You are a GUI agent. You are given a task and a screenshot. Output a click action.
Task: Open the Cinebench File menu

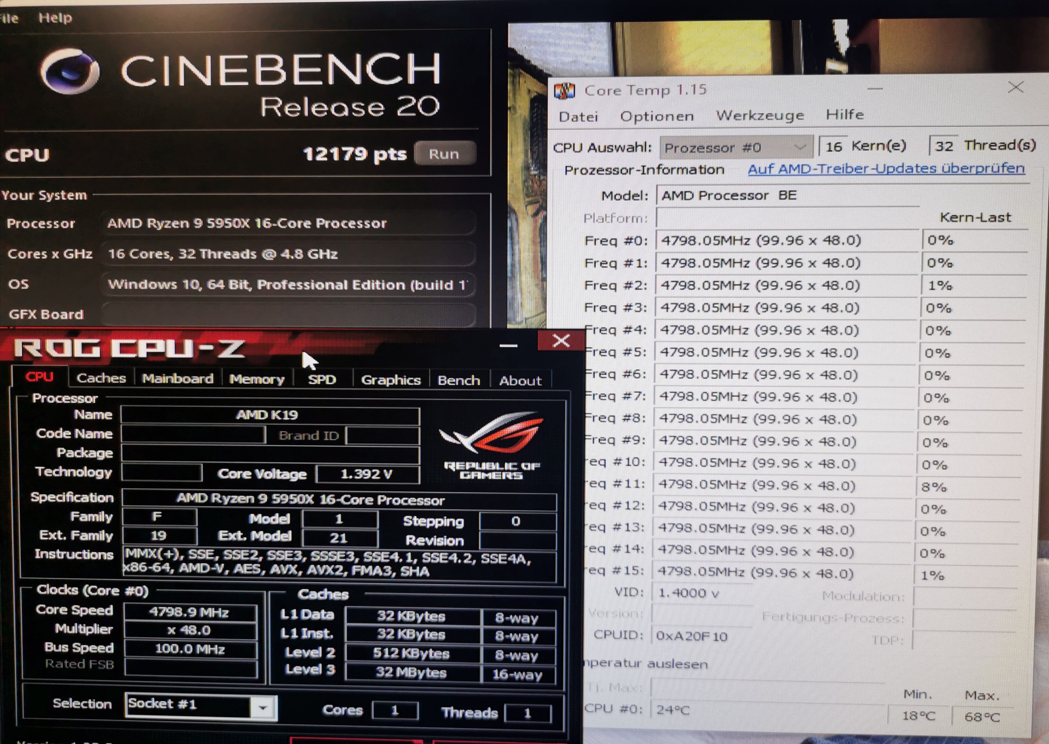(x=9, y=18)
